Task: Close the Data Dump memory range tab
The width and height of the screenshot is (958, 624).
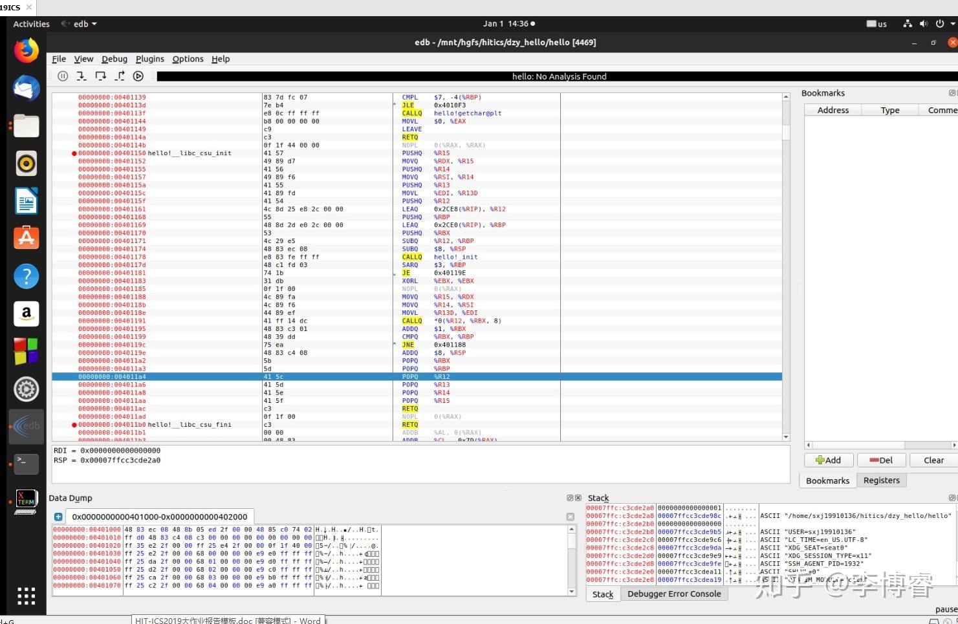Action: (570, 517)
